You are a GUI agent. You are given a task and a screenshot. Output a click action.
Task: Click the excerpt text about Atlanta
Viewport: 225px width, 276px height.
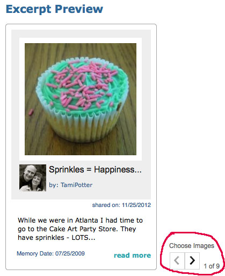[80, 229]
